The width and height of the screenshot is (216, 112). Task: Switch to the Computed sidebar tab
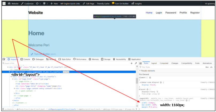[164, 63]
